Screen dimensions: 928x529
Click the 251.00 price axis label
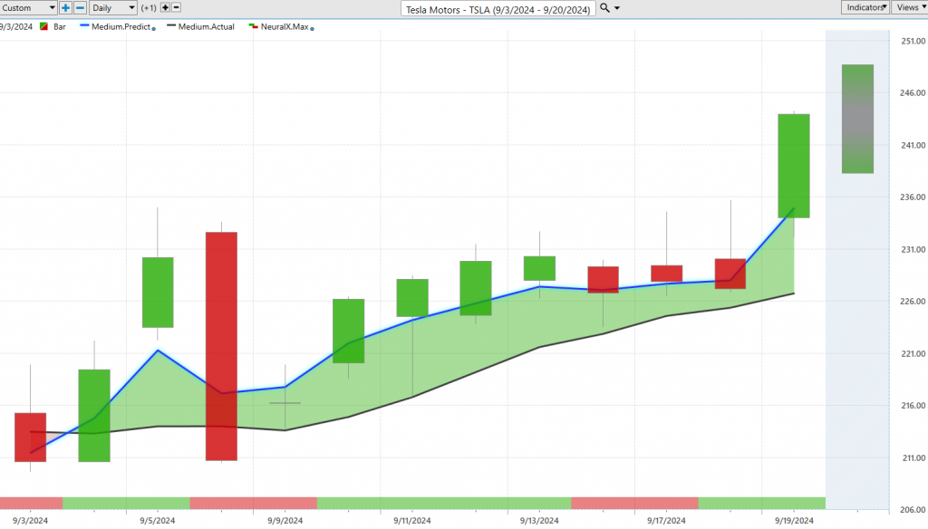pos(913,41)
